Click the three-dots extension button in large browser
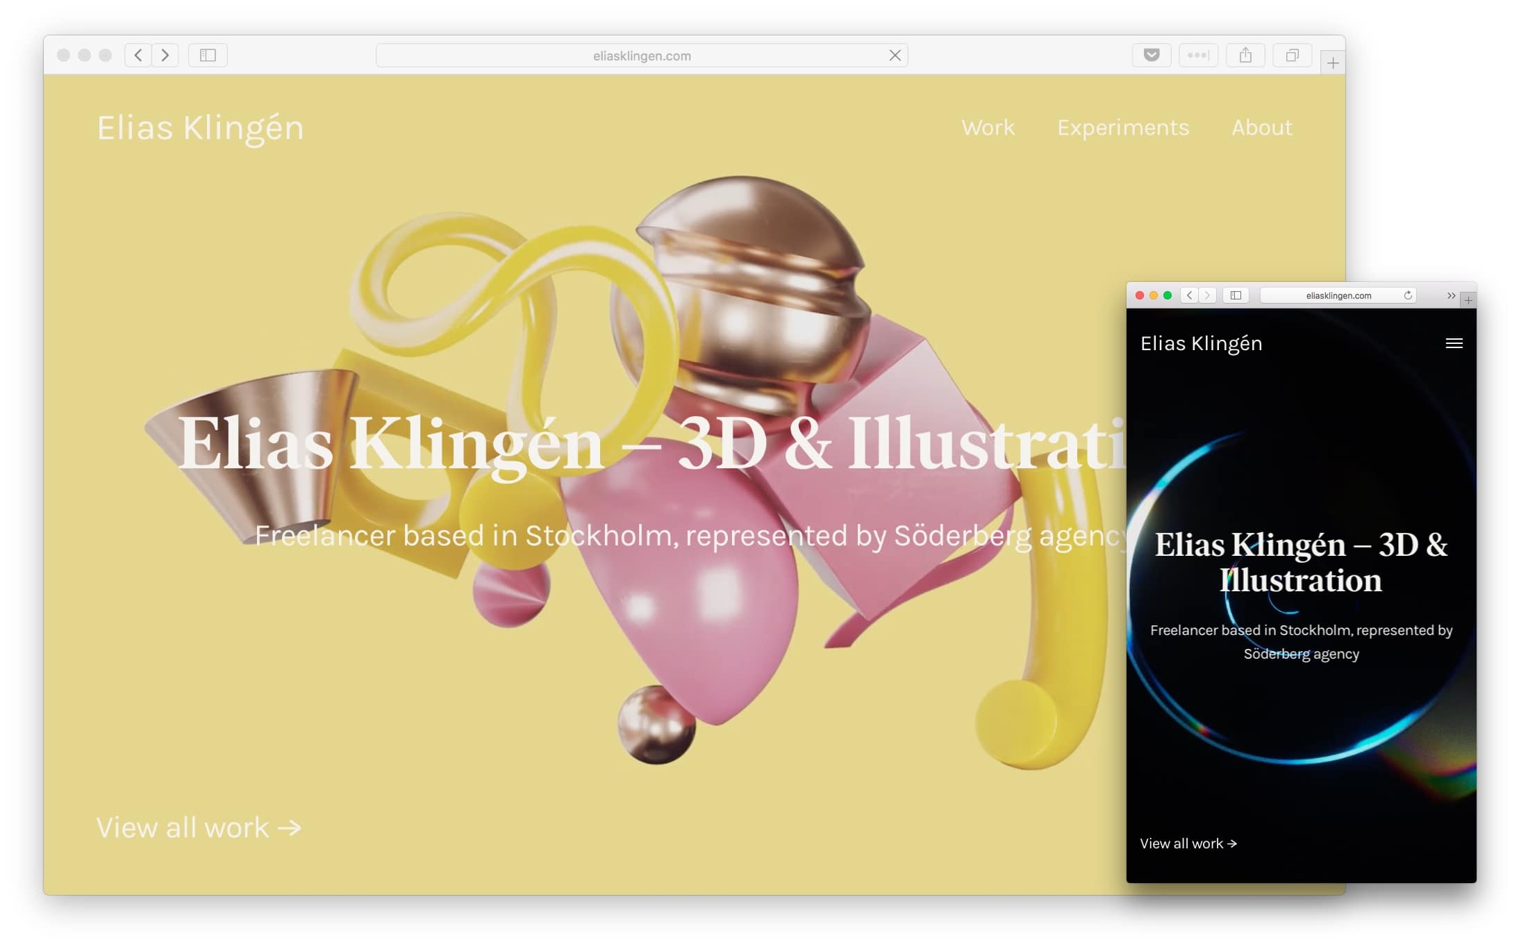 click(1198, 55)
